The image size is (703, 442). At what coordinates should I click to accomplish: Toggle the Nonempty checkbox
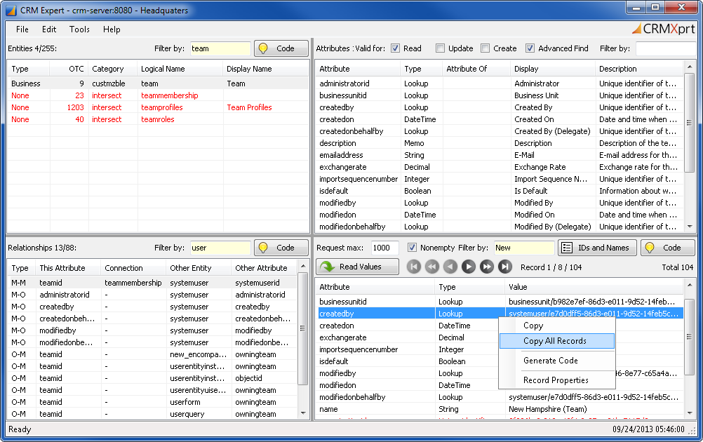[x=412, y=248]
